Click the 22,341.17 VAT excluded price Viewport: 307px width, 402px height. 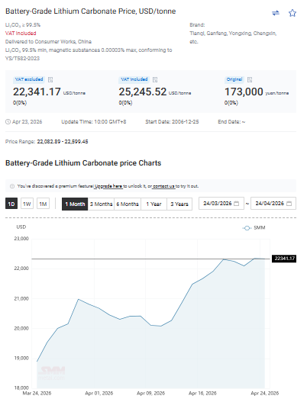[x=37, y=92]
